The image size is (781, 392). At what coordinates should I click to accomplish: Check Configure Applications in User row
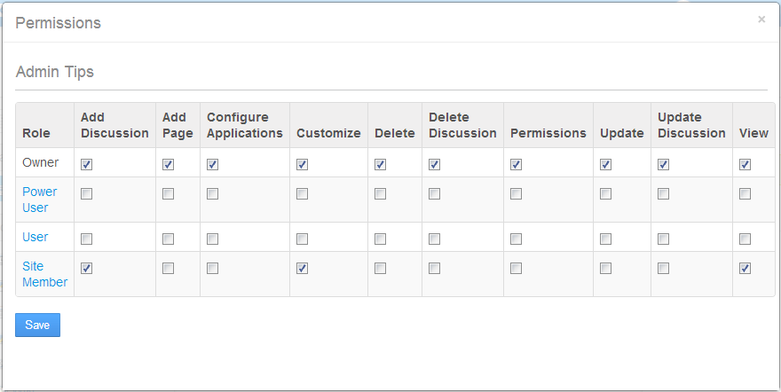[x=213, y=239]
